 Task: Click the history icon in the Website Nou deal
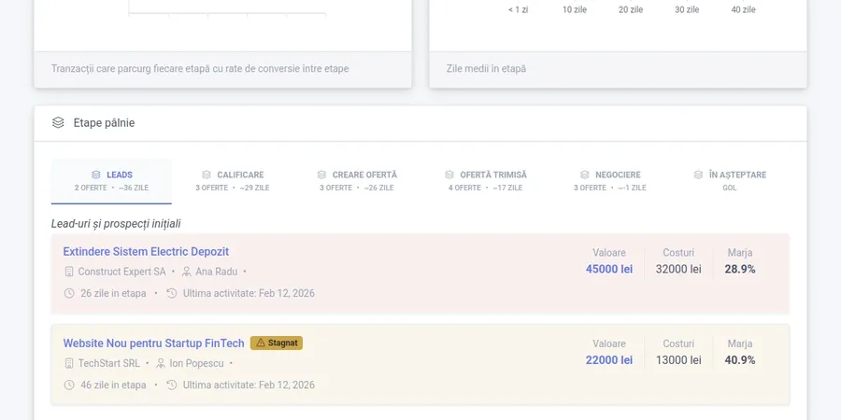172,385
